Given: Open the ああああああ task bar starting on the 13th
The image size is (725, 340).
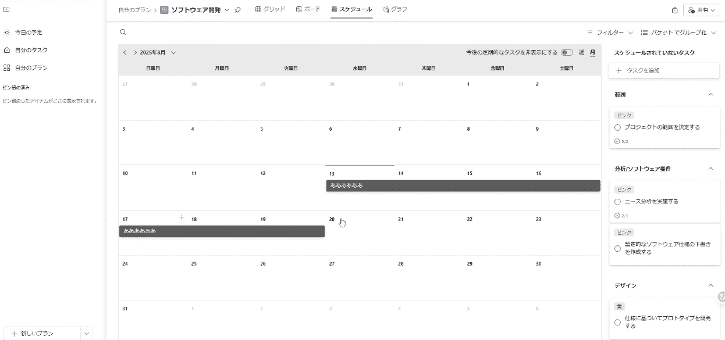Looking at the screenshot, I should (463, 185).
